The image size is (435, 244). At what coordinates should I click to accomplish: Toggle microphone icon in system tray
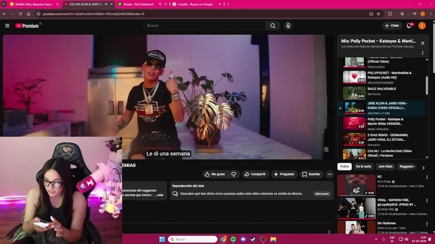pyautogui.click(x=384, y=239)
